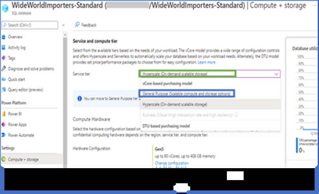Click the Hardware Configuration label
319x194 pixels.
click(92, 148)
